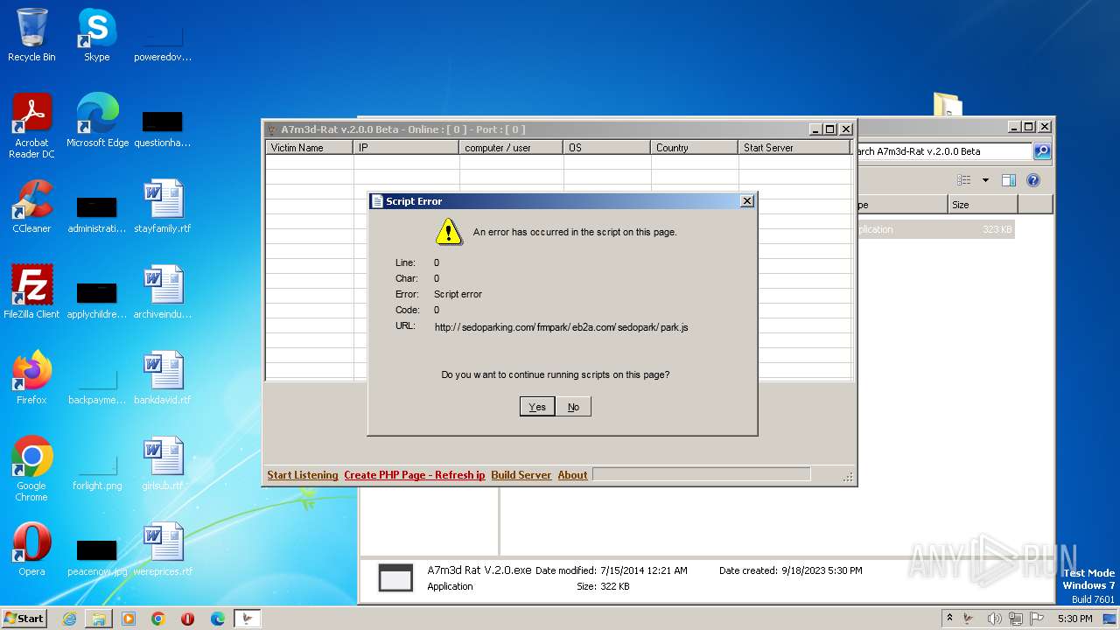
Task: Launch FileZilla Client shortcut
Action: [31, 292]
